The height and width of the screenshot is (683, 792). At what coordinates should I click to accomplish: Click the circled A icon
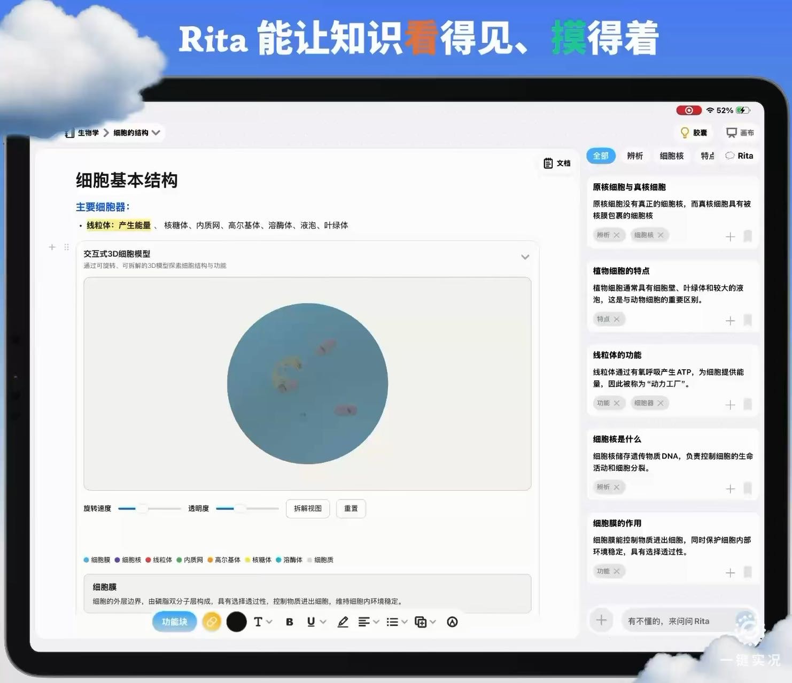point(452,622)
